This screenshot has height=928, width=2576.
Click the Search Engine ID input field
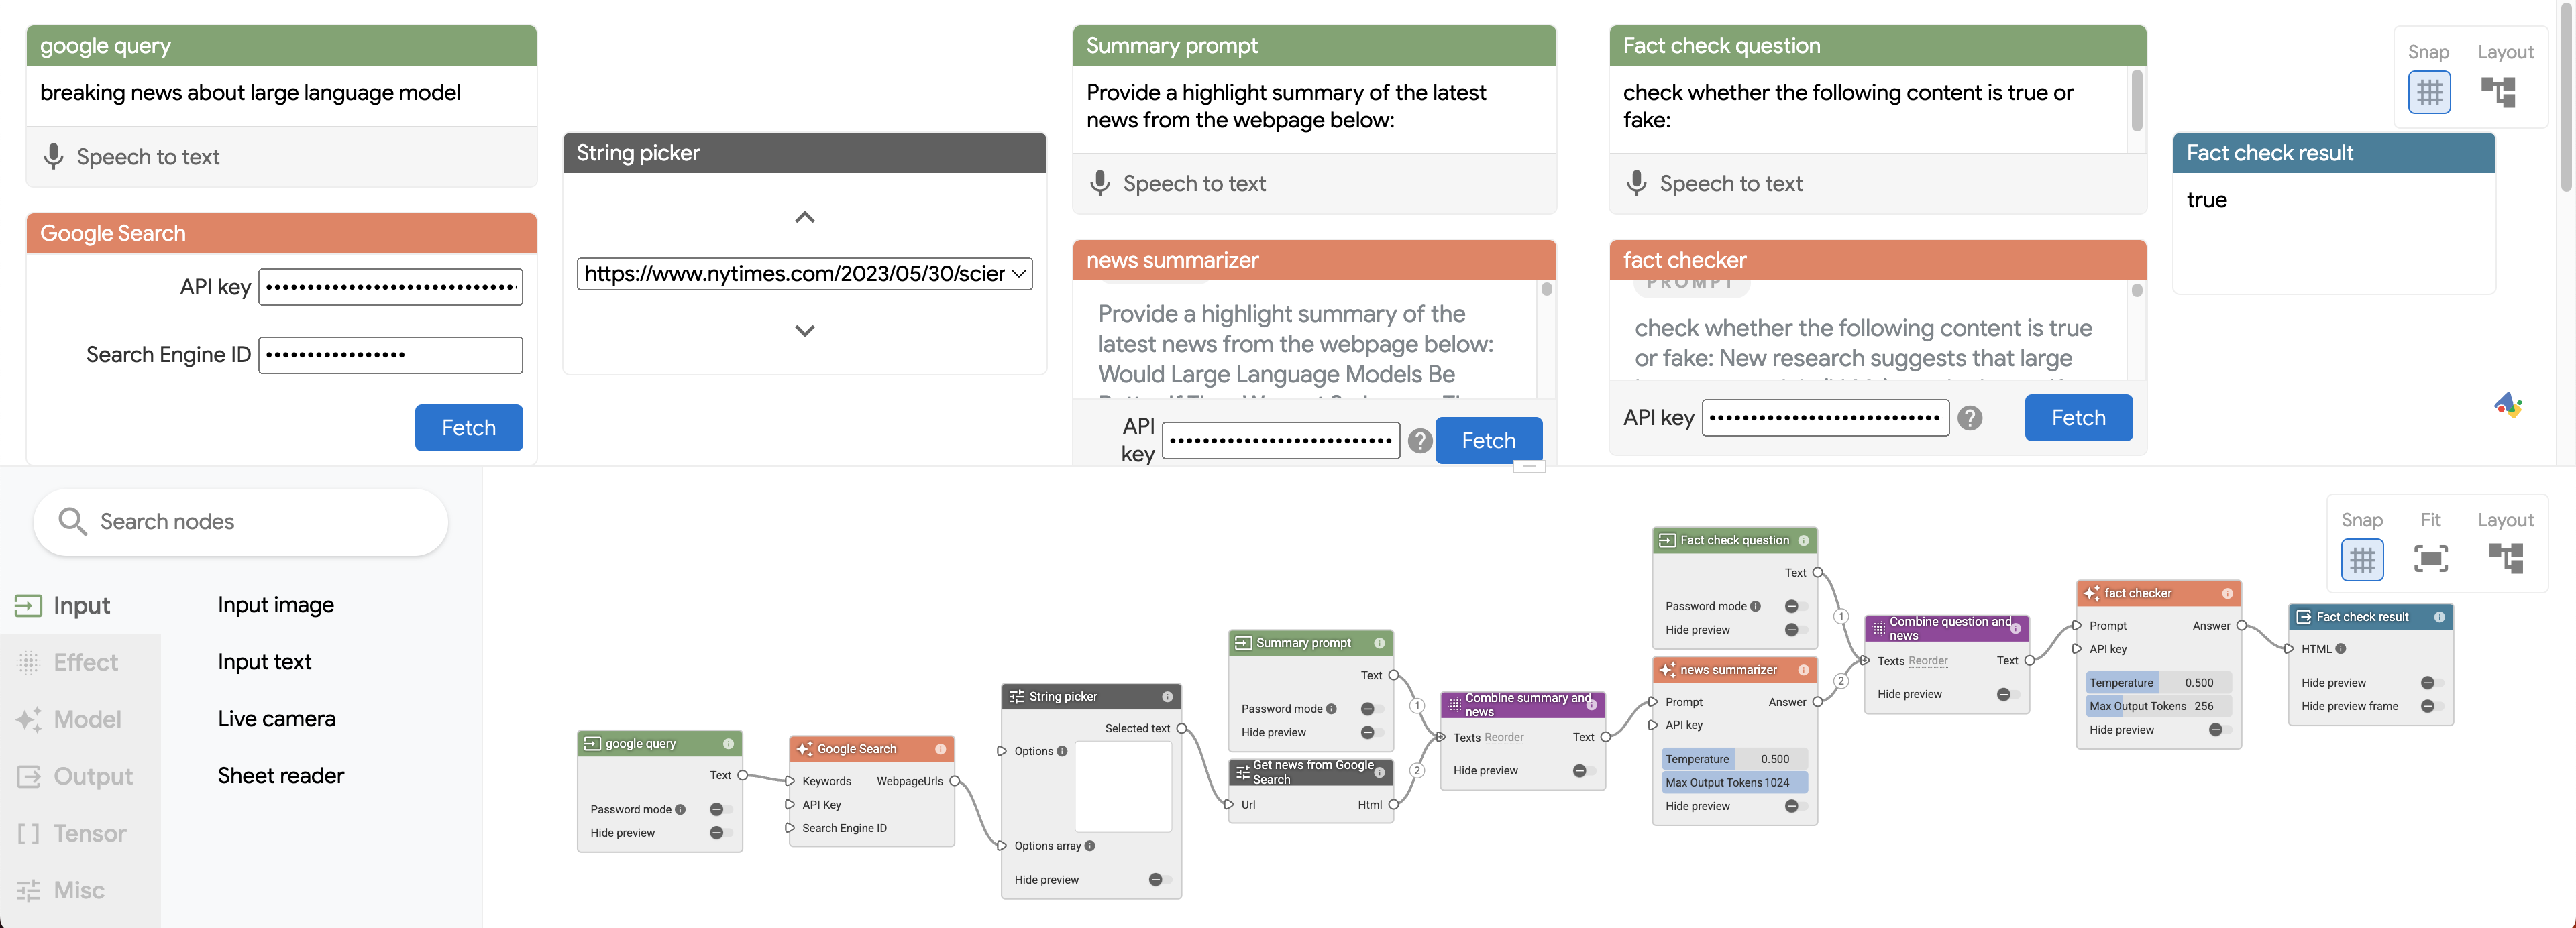click(x=390, y=355)
